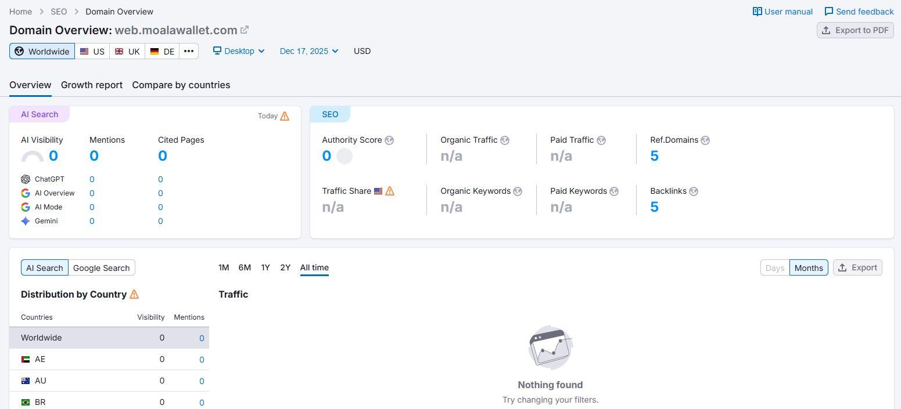Click the Export button above Traffic chart
Screen dimensions: 901x409
pyautogui.click(x=857, y=267)
